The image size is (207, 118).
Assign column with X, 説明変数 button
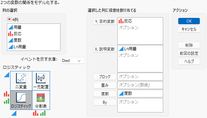coord(105,49)
